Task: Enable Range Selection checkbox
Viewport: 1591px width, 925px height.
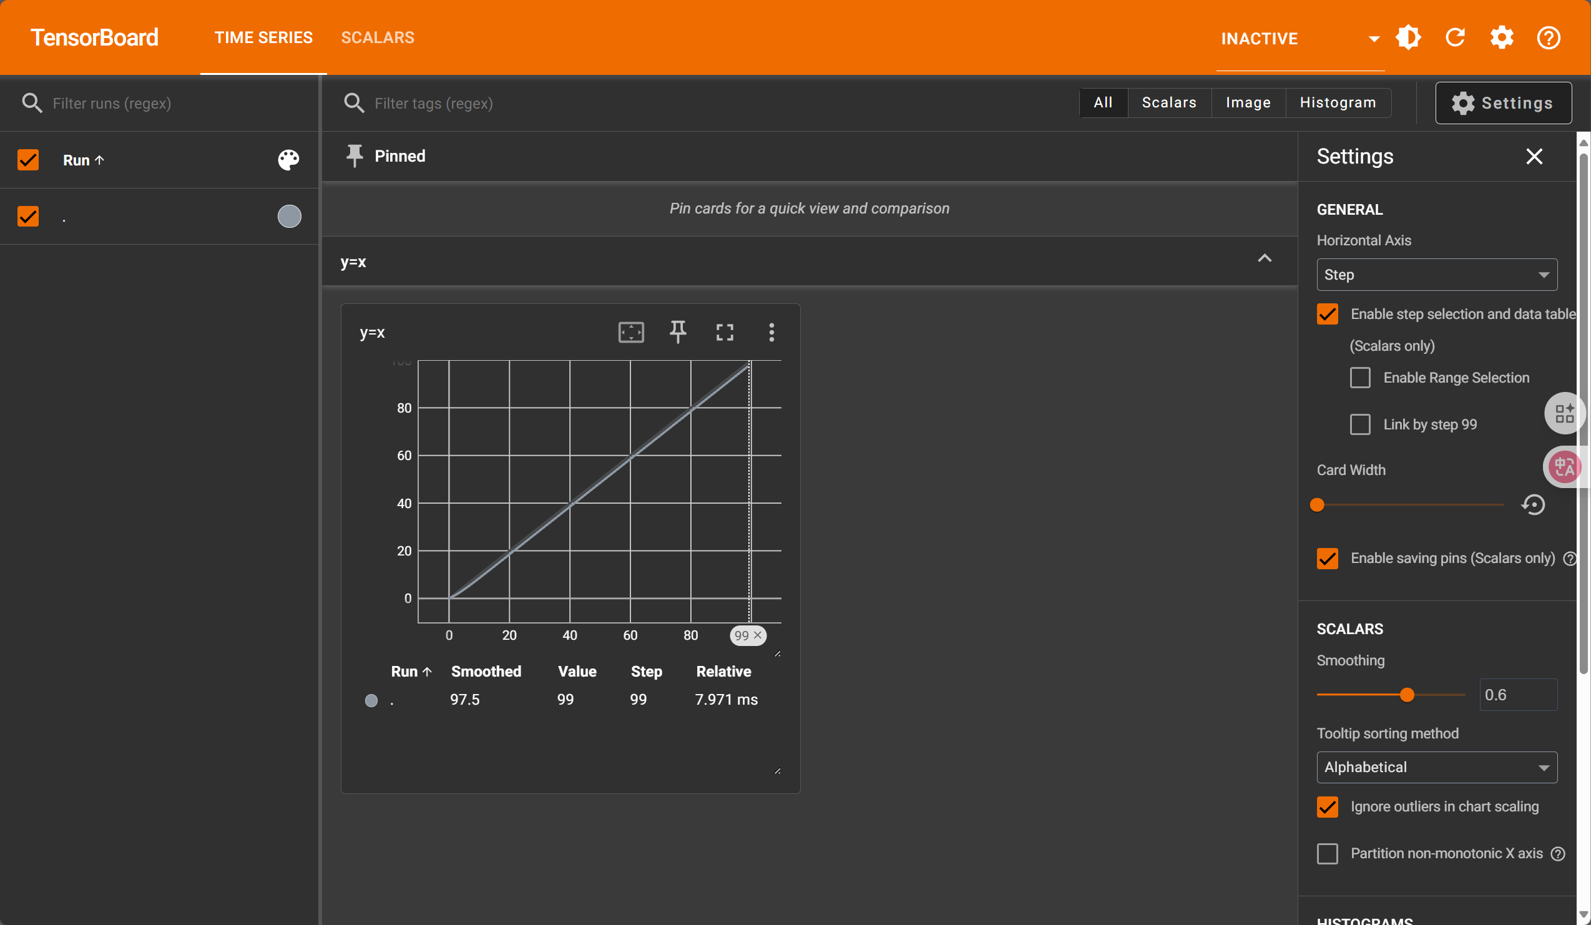Action: [1360, 378]
